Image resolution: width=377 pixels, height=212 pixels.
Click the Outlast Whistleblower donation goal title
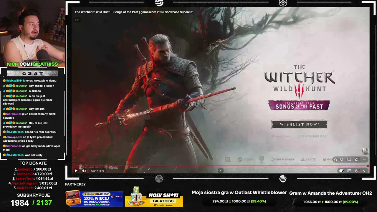tap(239, 193)
